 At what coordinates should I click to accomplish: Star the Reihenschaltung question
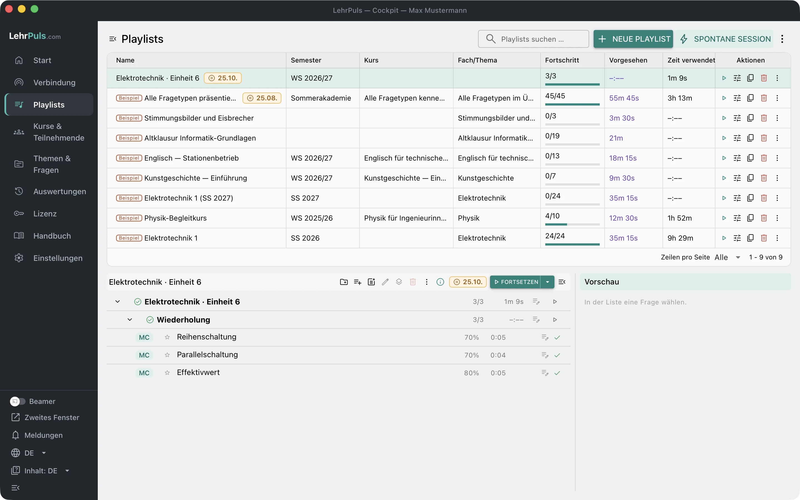[x=167, y=337]
